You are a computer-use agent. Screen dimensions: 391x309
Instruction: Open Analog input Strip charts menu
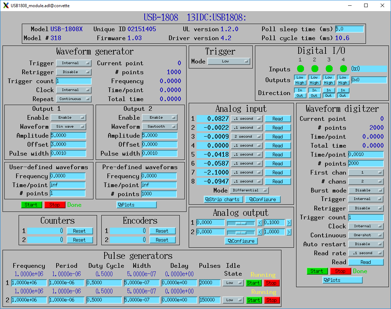223,199
